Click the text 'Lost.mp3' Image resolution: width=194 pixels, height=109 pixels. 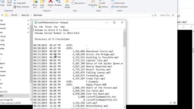click(92, 103)
